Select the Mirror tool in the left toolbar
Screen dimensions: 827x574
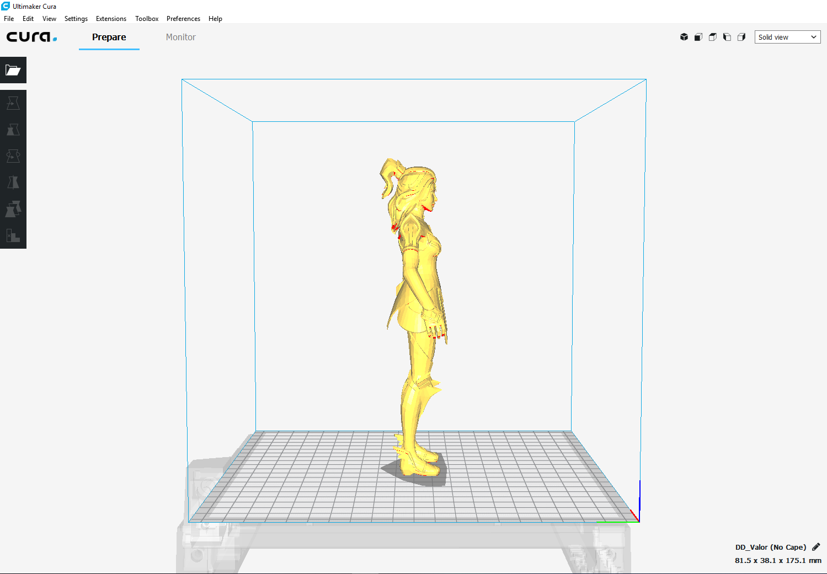pyautogui.click(x=13, y=183)
